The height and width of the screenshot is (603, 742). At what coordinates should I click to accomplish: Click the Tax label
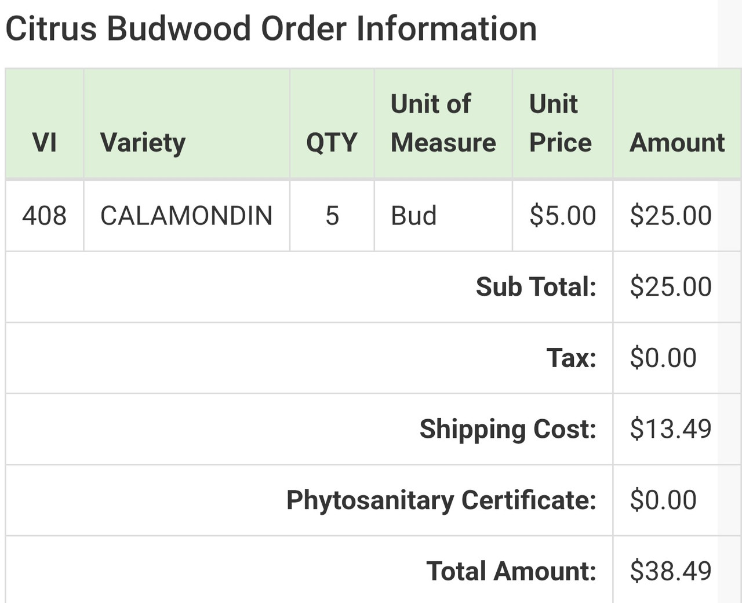coord(571,358)
